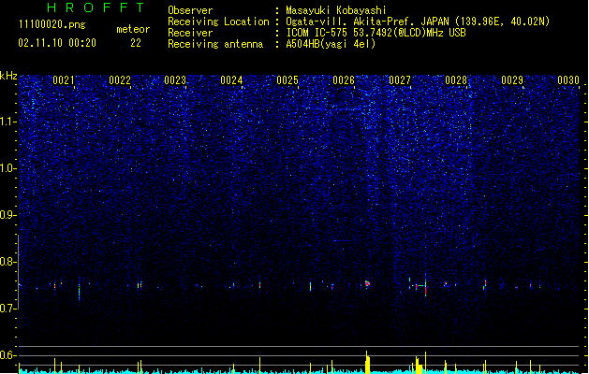Click the 0023 time marker
Image resolution: width=589 pixels, height=374 pixels.
point(175,80)
